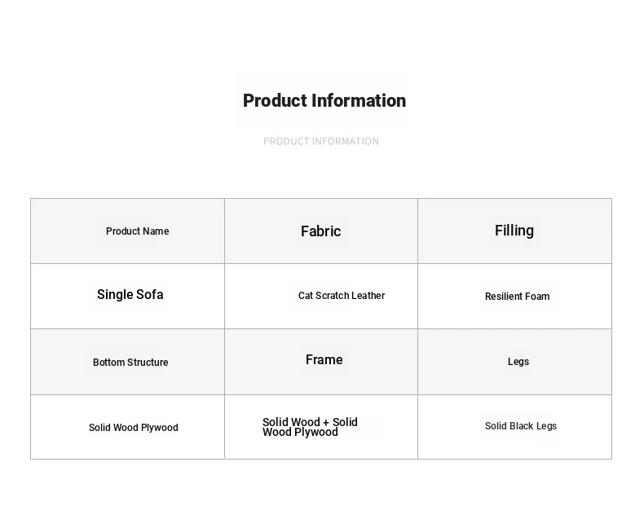Click the gray PRODUCT INFORMATION subtitle
The height and width of the screenshot is (528, 644).
321,141
